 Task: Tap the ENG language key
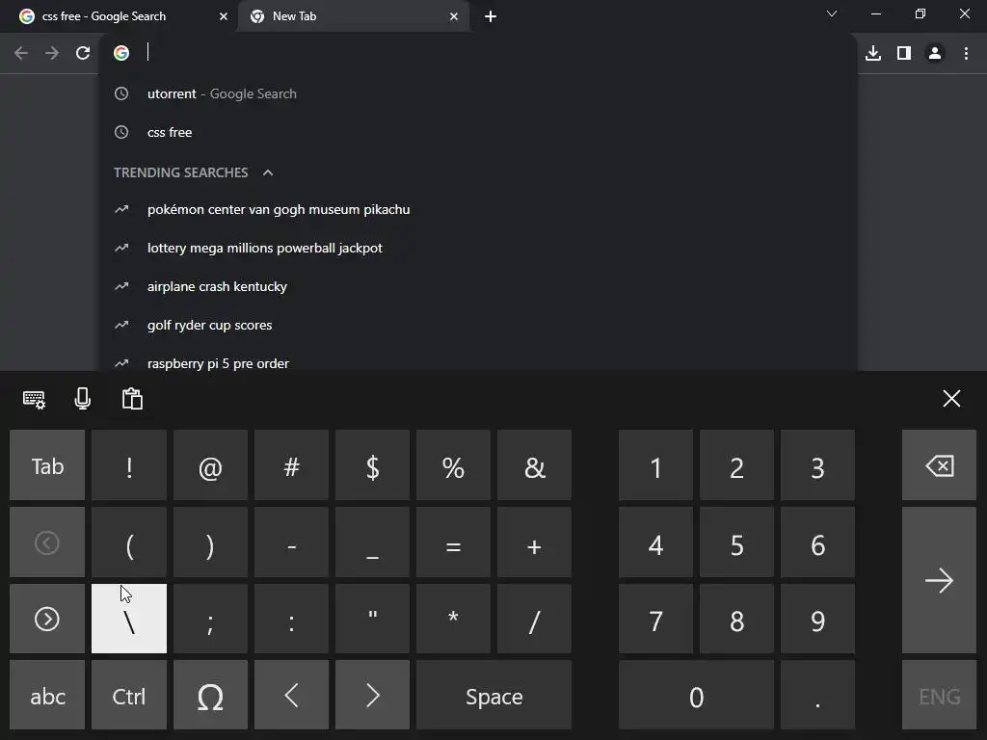coord(939,696)
